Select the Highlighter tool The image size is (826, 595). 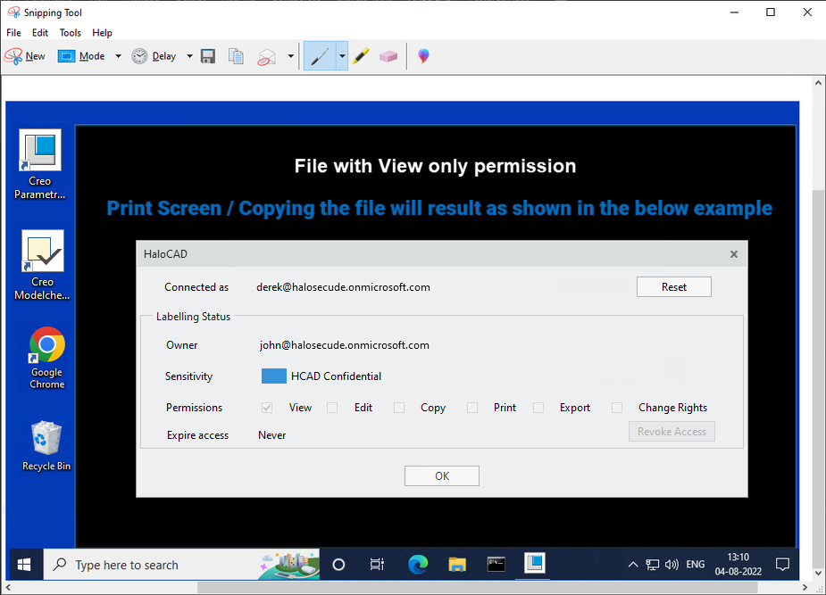tap(360, 56)
